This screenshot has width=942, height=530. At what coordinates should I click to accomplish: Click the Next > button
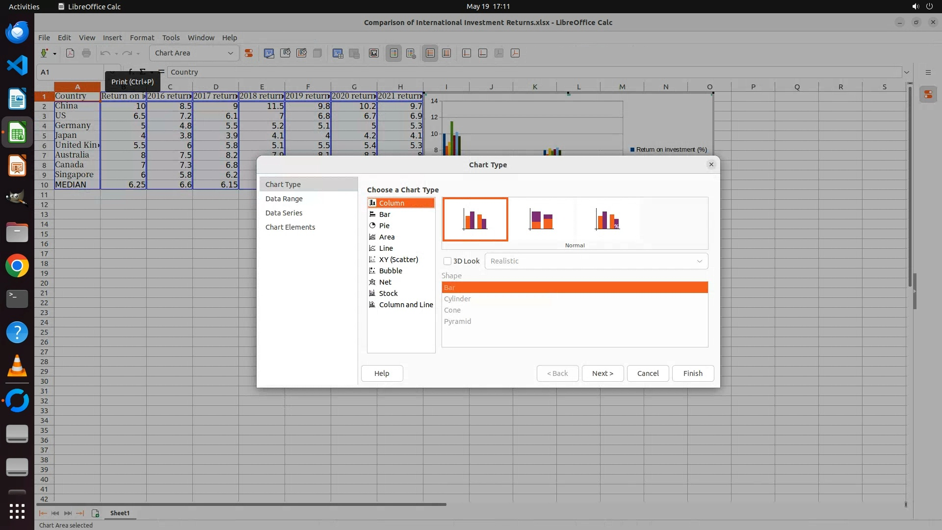602,373
